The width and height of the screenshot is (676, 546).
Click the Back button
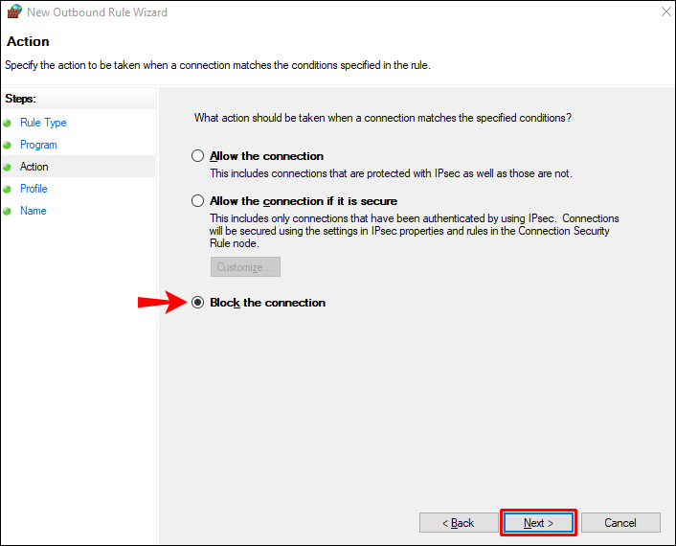457,523
